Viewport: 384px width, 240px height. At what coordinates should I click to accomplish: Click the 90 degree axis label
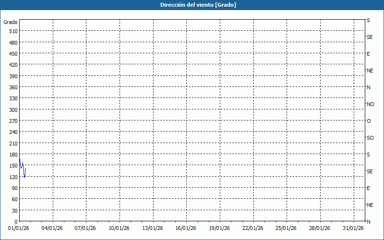(15, 188)
